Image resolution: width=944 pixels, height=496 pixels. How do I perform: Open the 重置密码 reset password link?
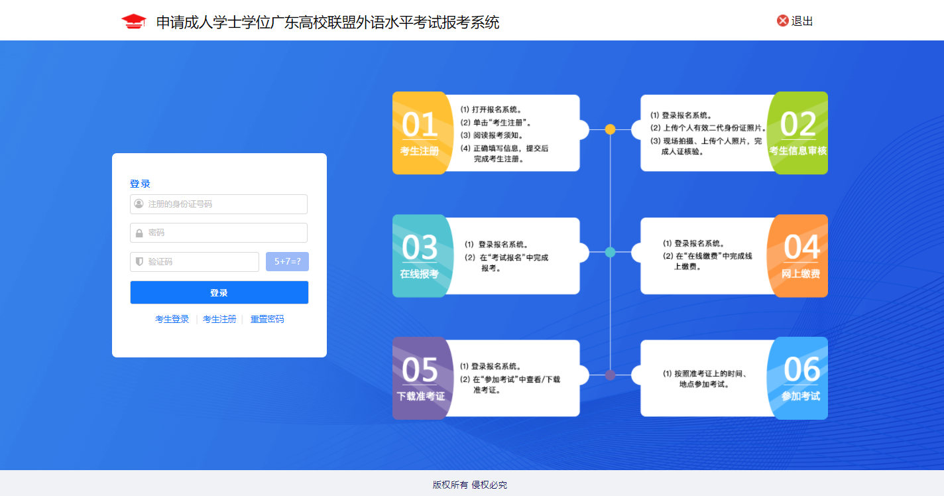267,319
